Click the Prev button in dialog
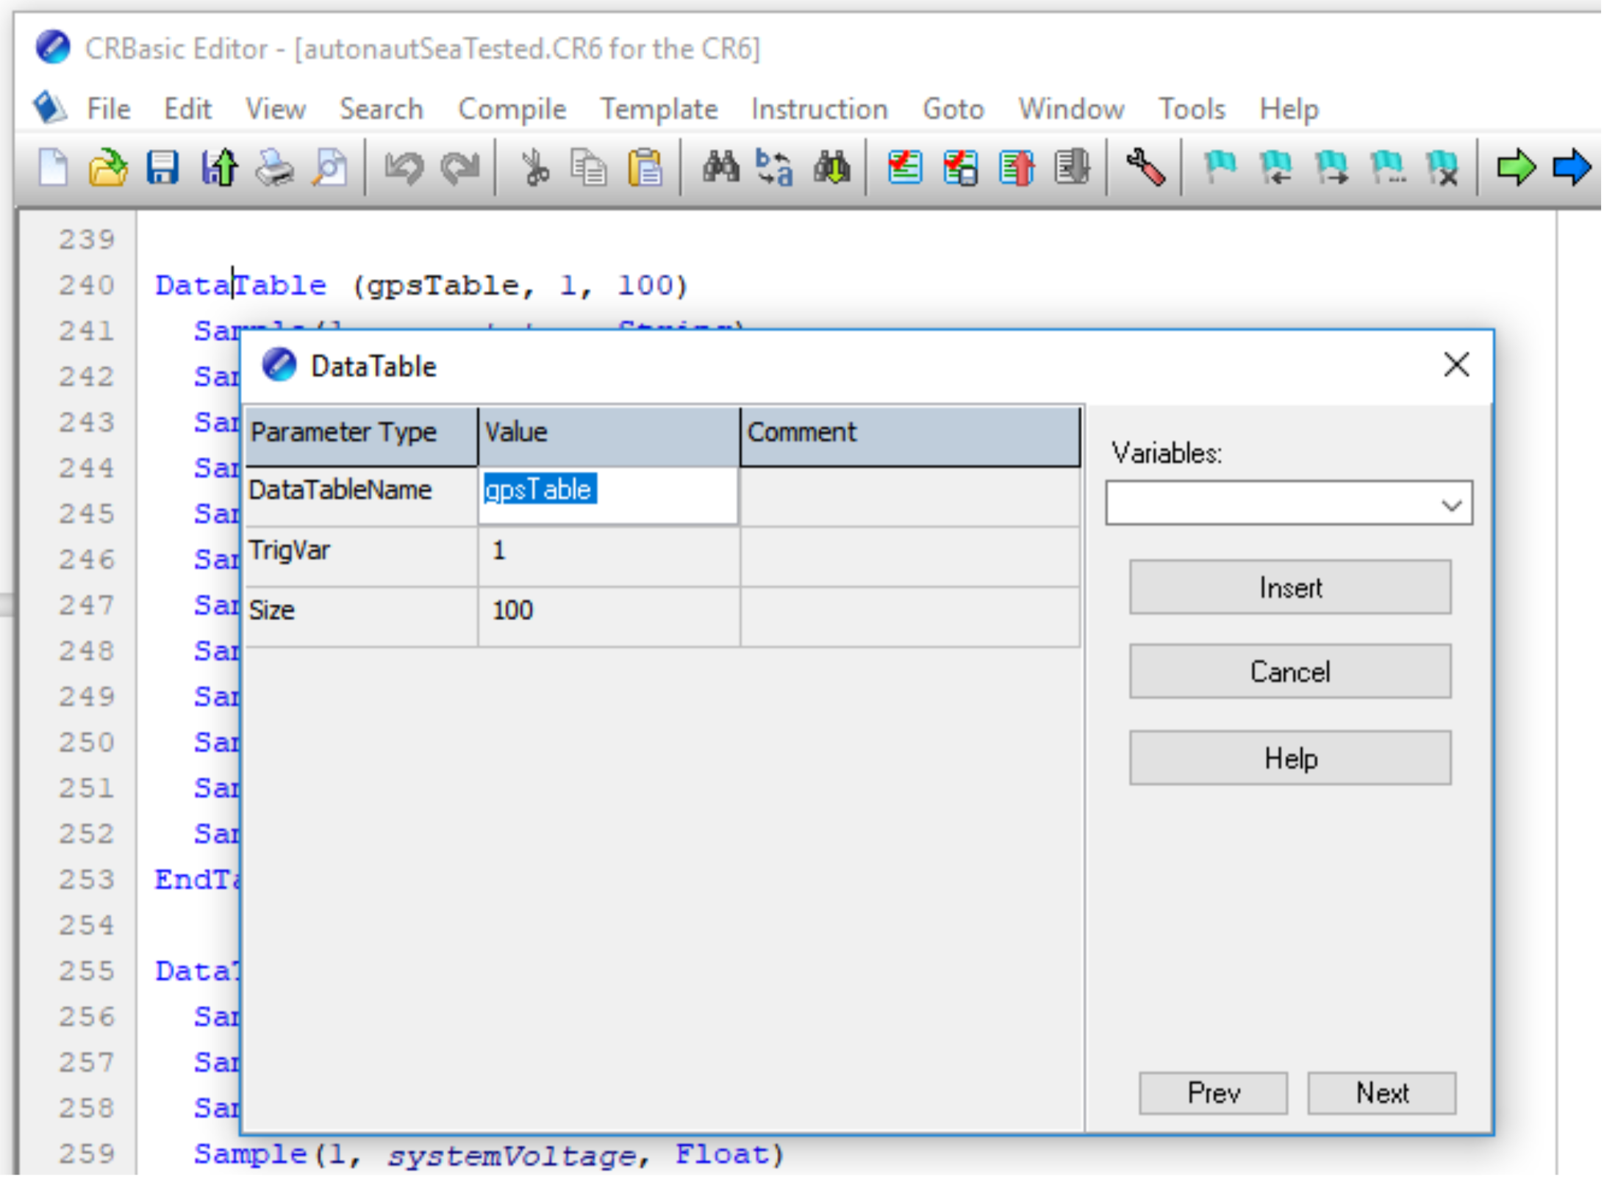Viewport: 1604px width, 1196px height. 1213,1092
